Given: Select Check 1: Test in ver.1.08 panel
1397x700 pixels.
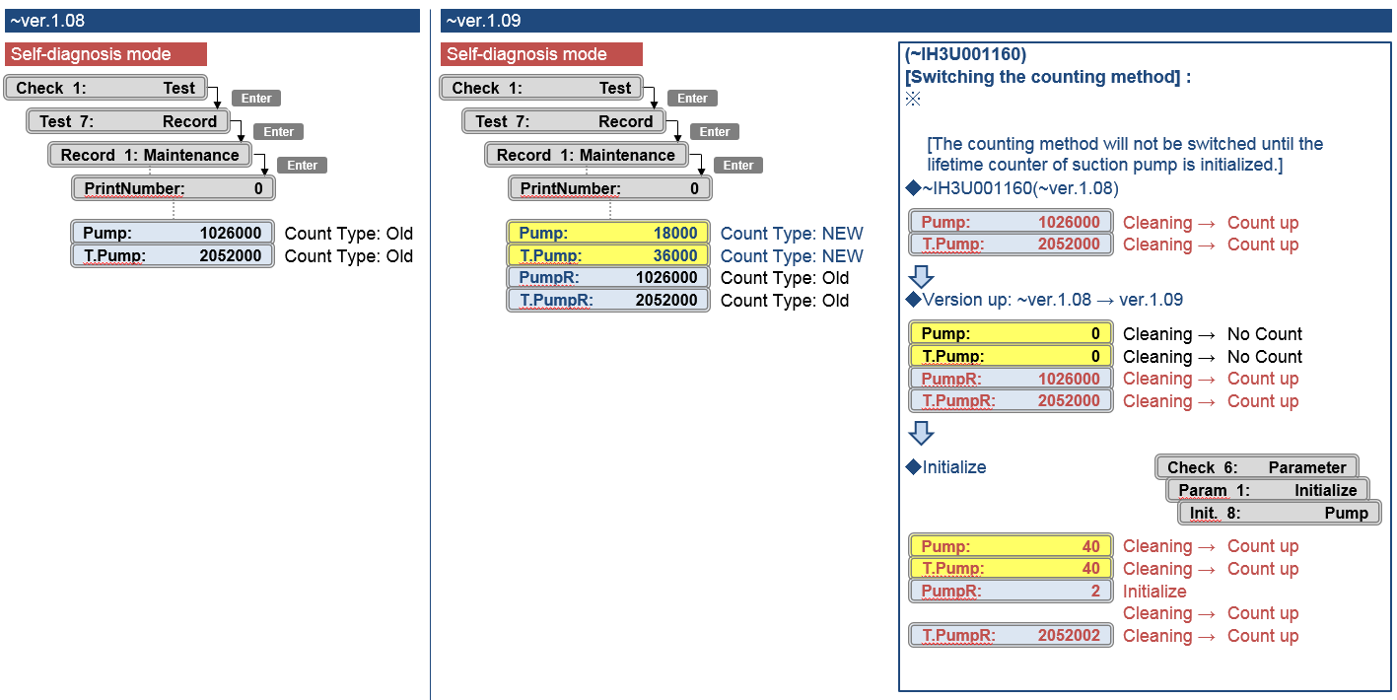Looking at the screenshot, I should (x=105, y=88).
